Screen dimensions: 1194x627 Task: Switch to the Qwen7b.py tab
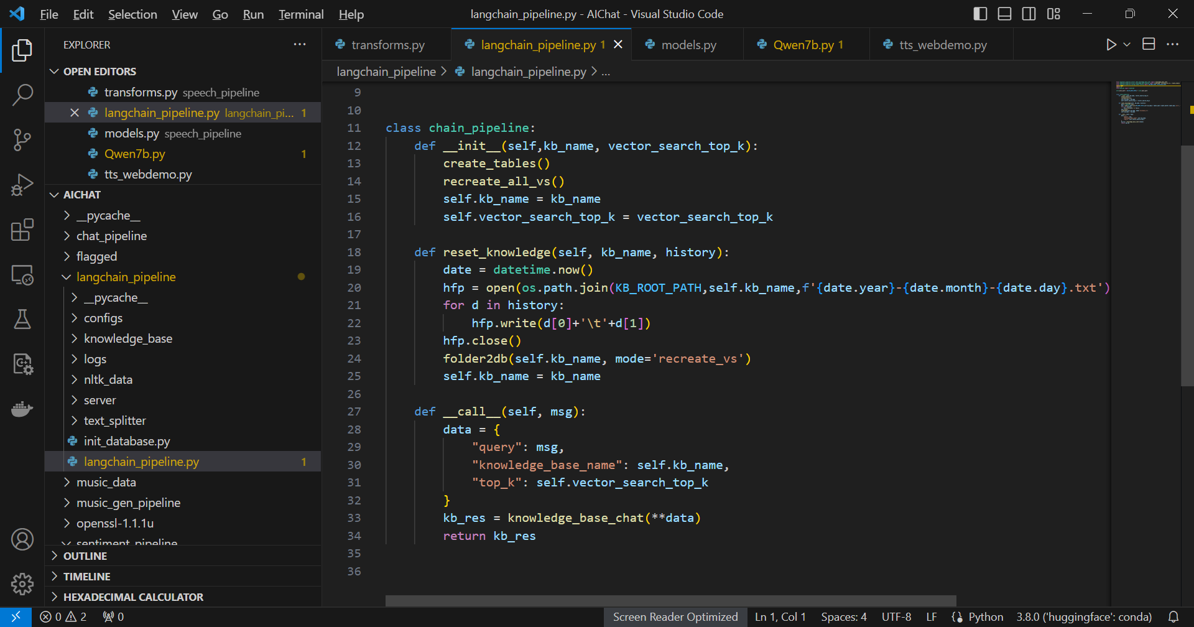click(x=807, y=45)
